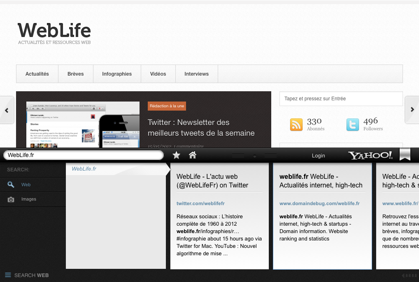Click the SEARCH WEB label

click(x=32, y=275)
